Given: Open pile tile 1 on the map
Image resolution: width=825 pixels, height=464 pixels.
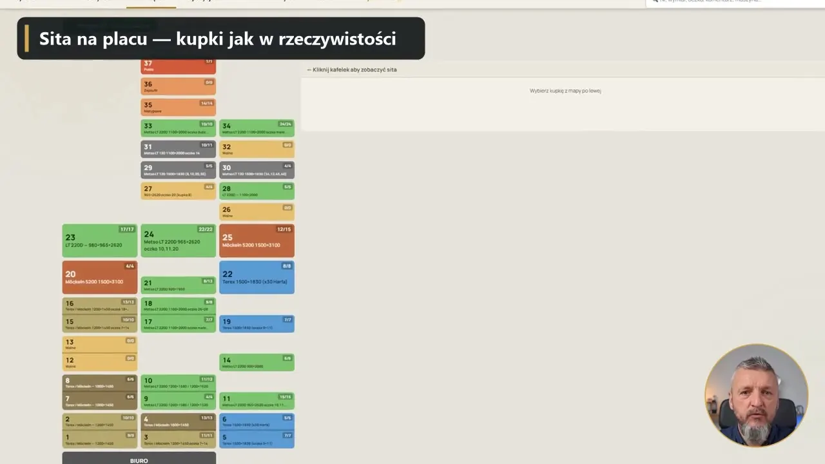Looking at the screenshot, I should (99, 440).
